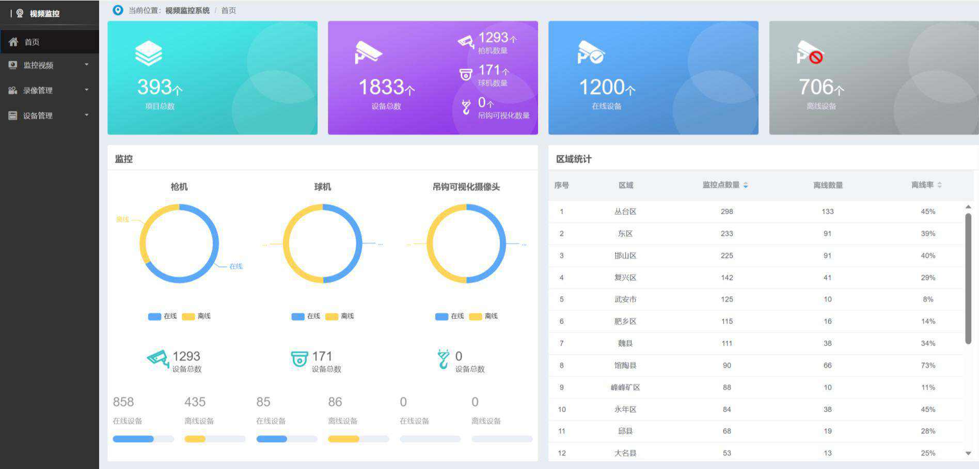The height and width of the screenshot is (469, 979).
Task: Collapse the 设备管理 sidebar dropdown arrow
Action: [86, 115]
